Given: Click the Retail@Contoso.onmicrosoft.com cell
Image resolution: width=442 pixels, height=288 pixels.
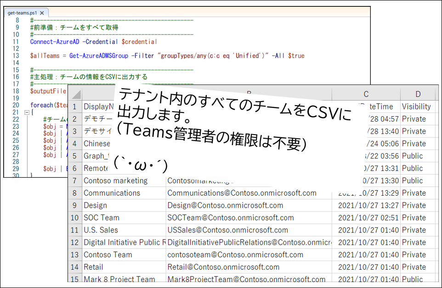Looking at the screenshot, I should 249,267.
